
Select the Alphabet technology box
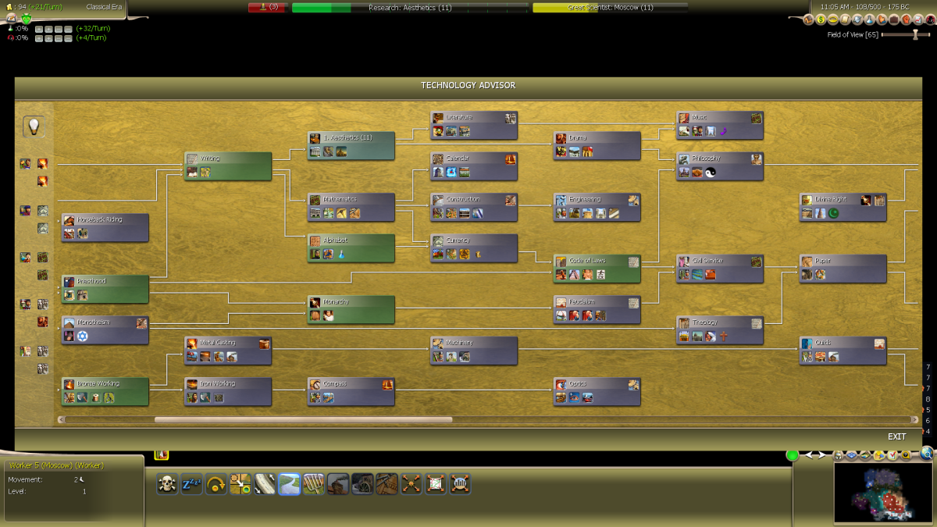tap(351, 248)
